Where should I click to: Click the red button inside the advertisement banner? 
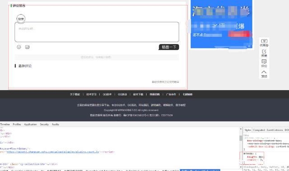239,34
